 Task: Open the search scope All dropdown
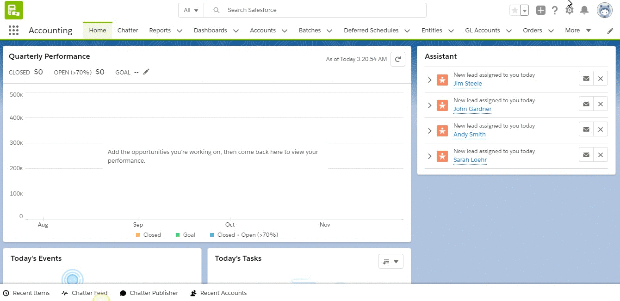pos(191,10)
